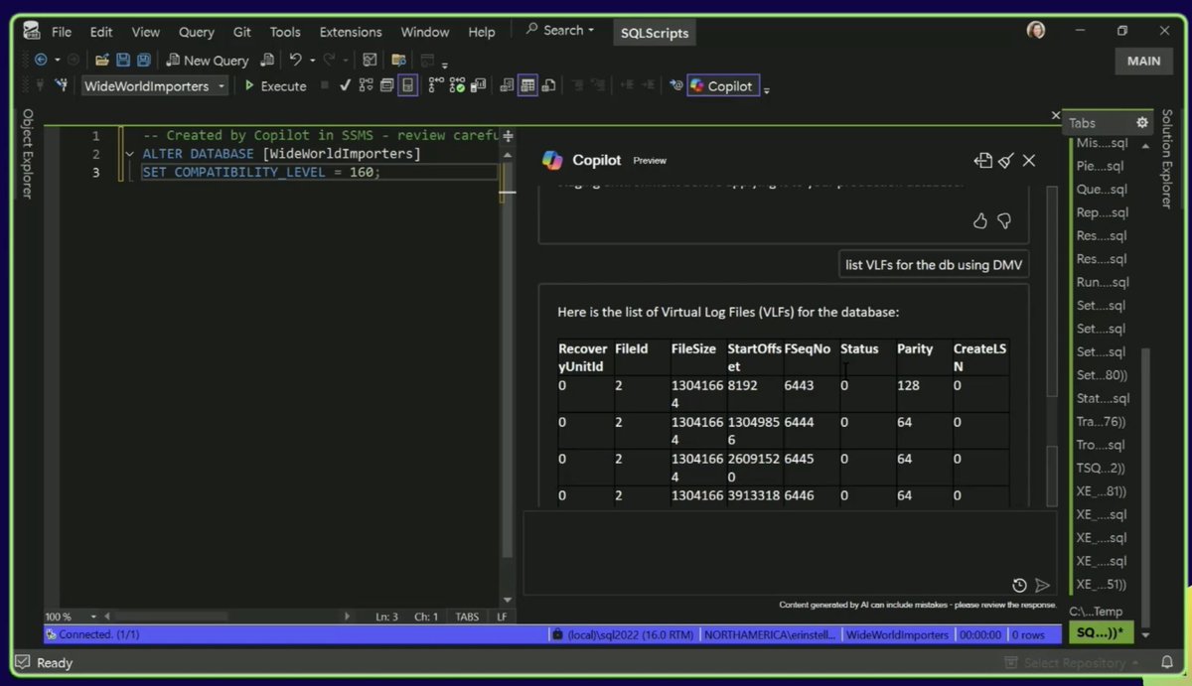Open the standard toolbar overflow options arrow
The width and height of the screenshot is (1192, 686).
(445, 66)
